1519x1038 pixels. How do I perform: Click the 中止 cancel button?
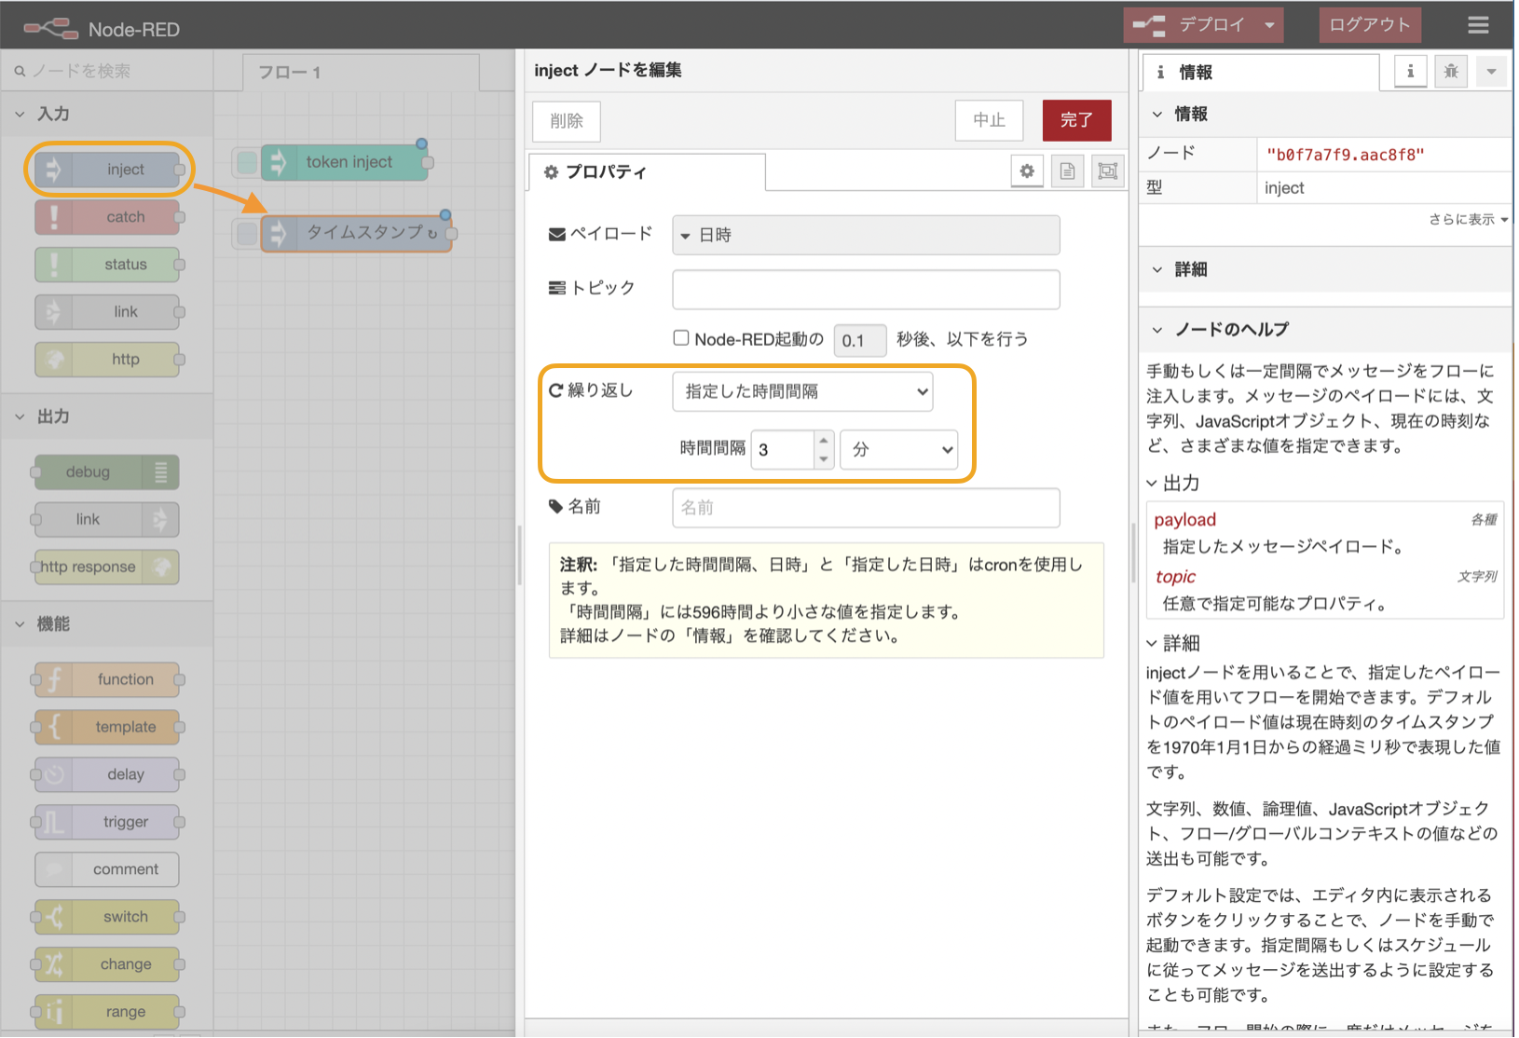point(989,120)
